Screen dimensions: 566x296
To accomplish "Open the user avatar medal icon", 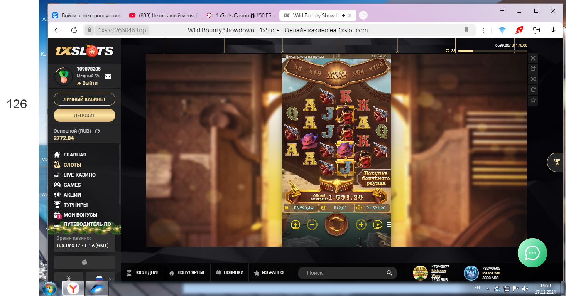I will [x=63, y=76].
